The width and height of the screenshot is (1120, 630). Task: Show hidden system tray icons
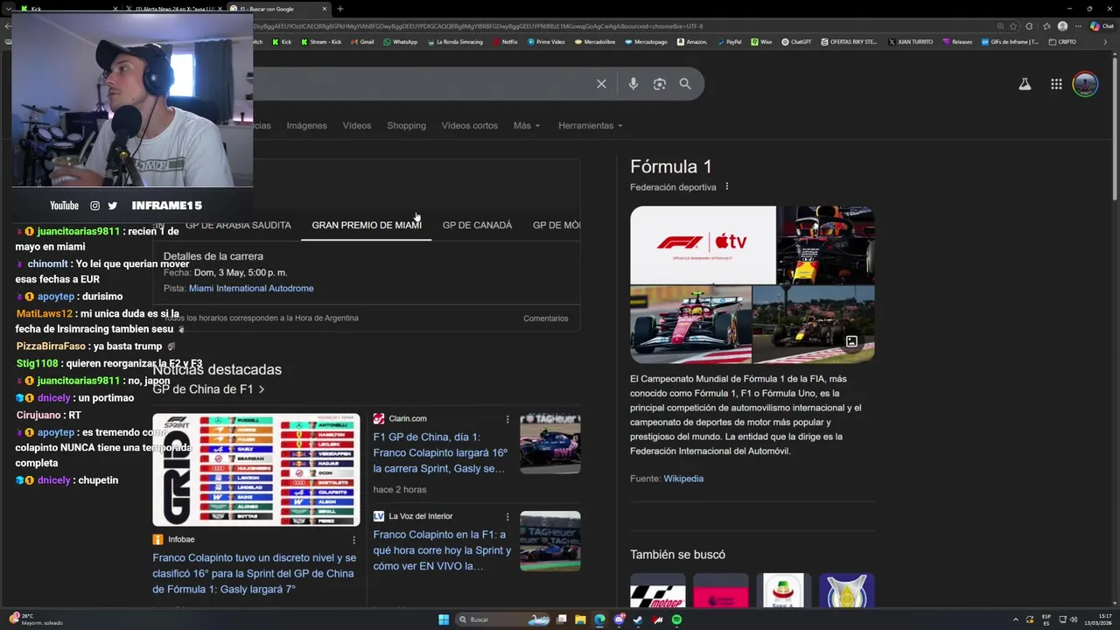coord(1016,619)
